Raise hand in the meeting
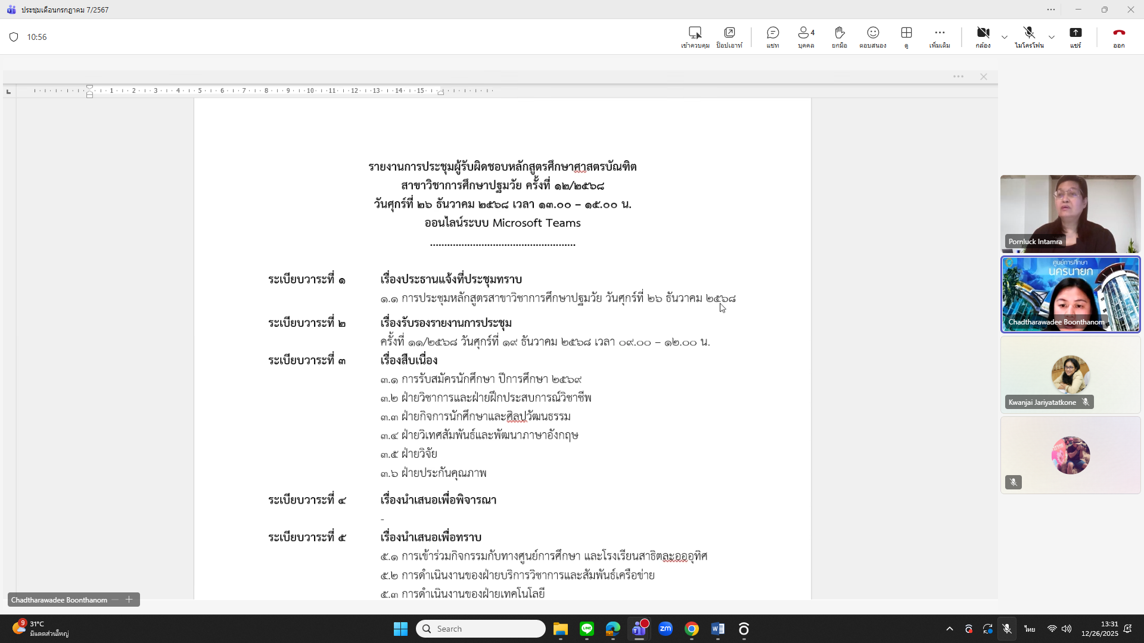The height and width of the screenshot is (643, 1144). 839,36
